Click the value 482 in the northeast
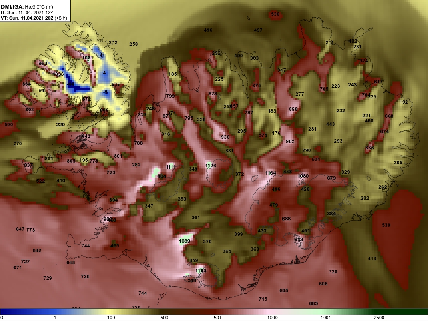The height and width of the screenshot is (321, 428). [353, 41]
